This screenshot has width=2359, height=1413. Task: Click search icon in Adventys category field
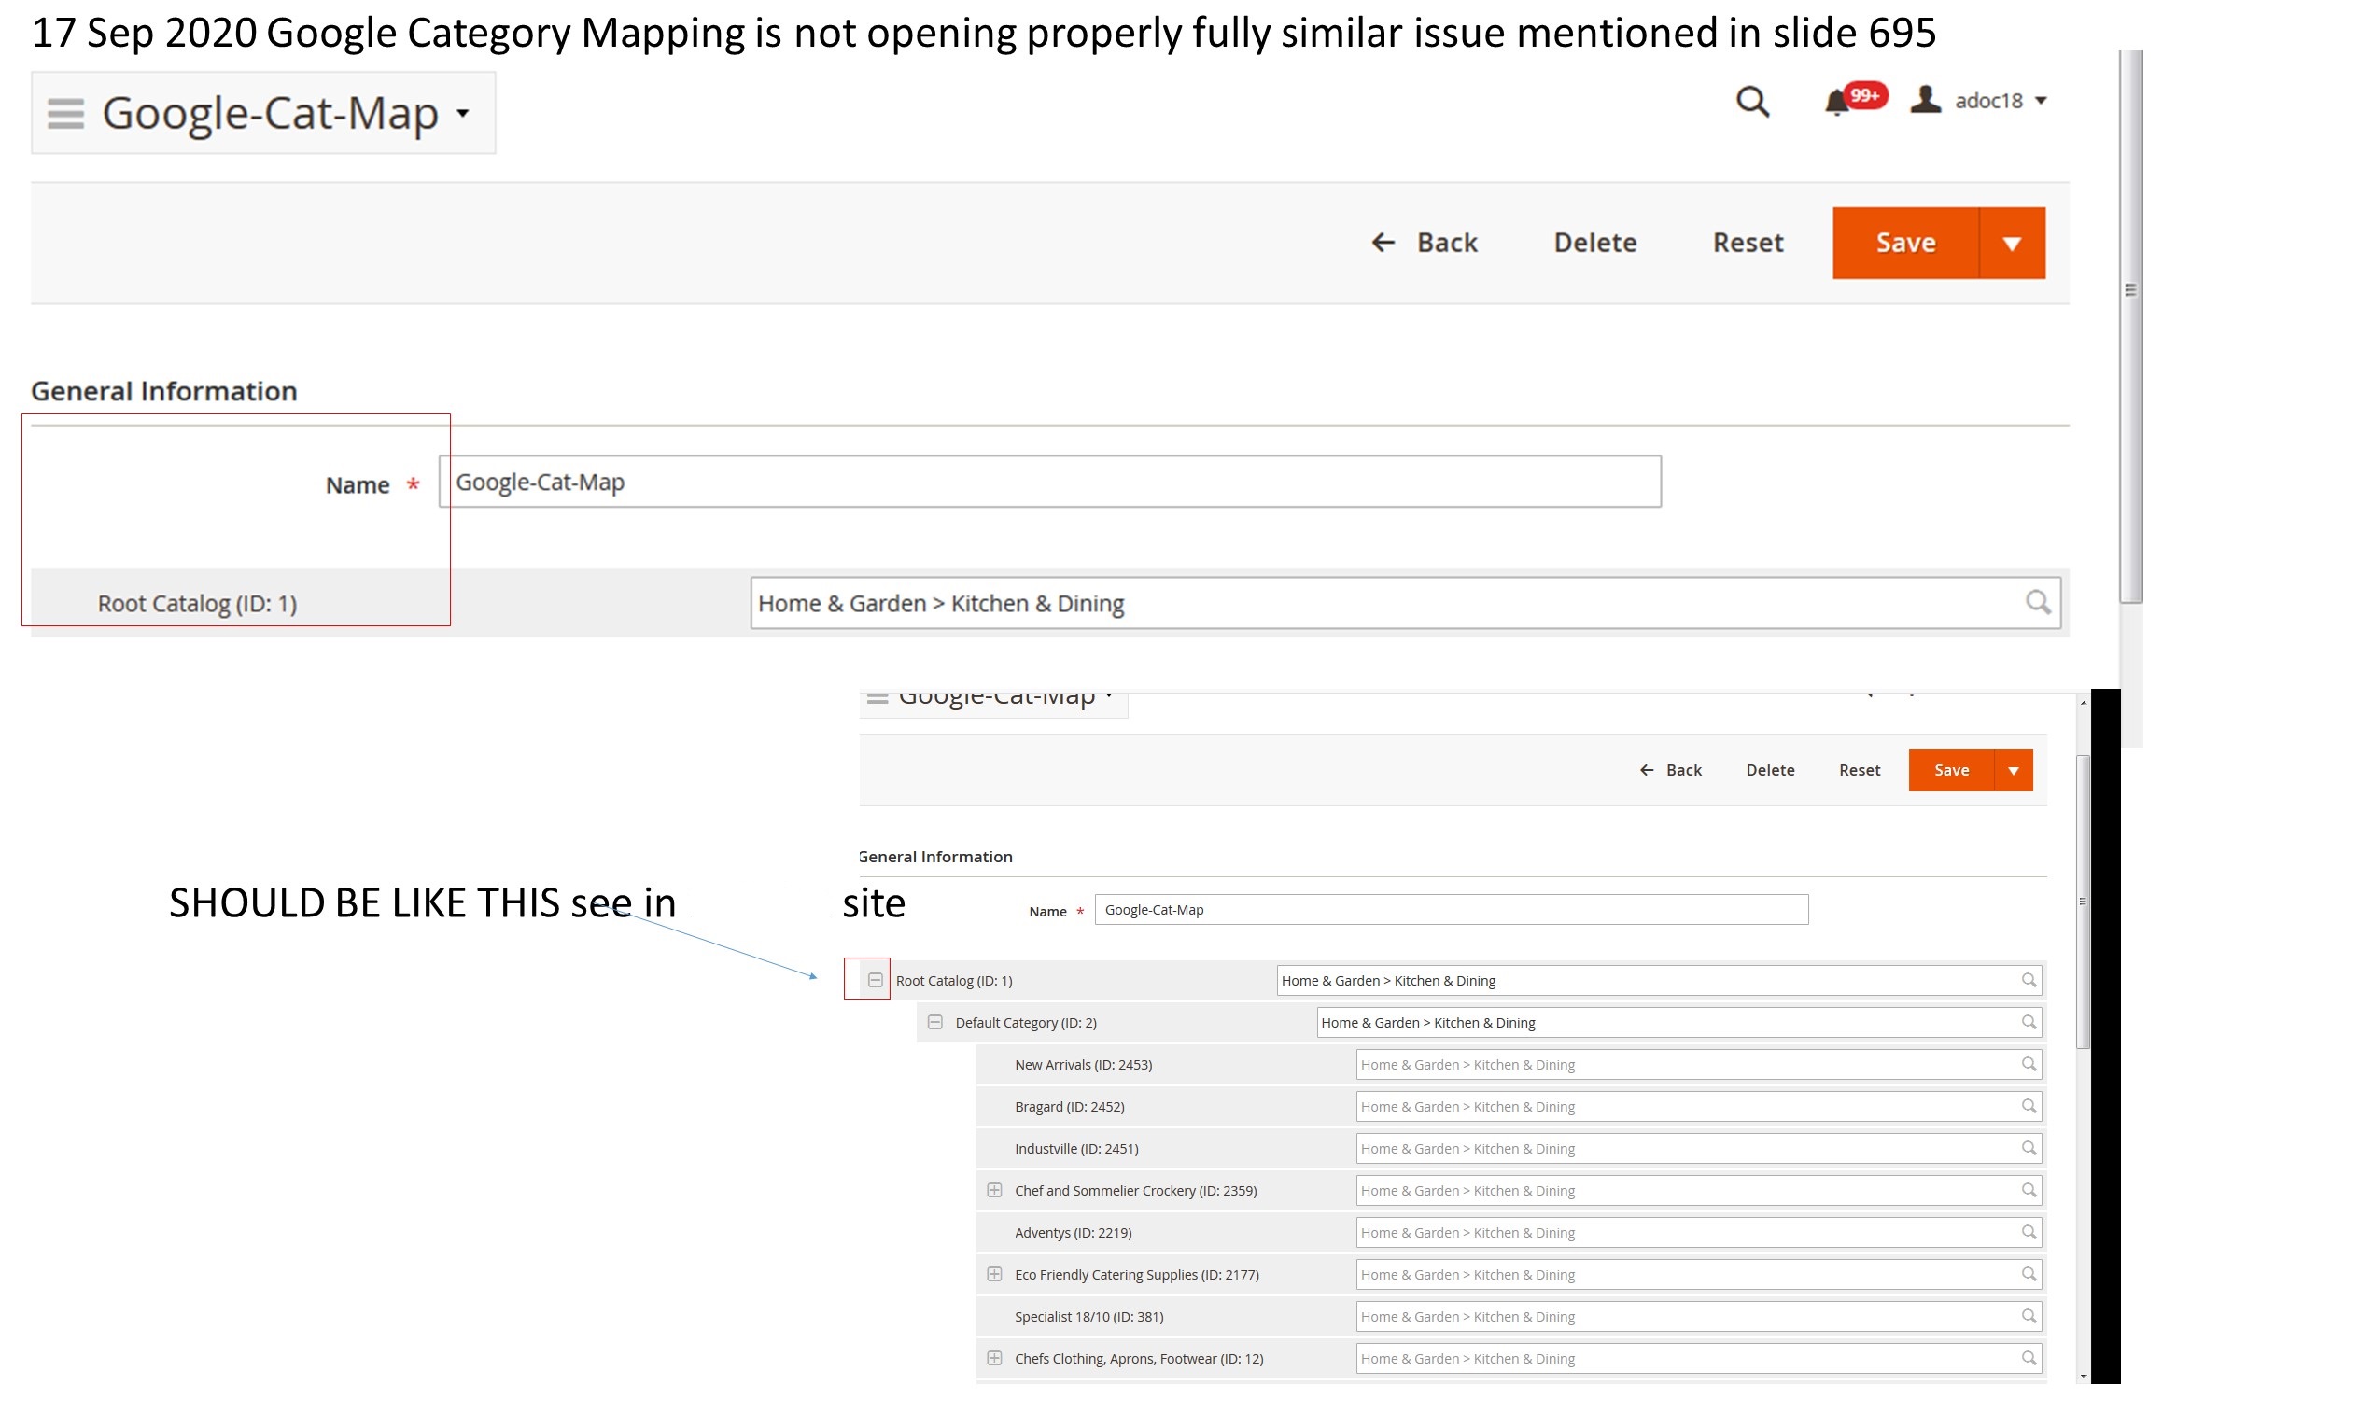2028,1231
